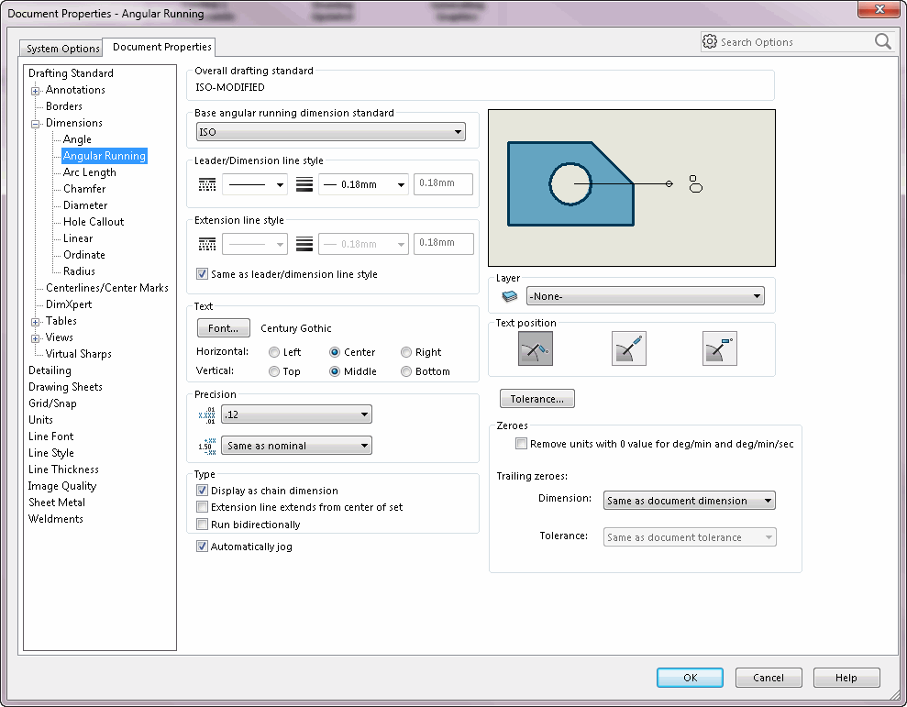Viewport: 907px width, 707px height.
Task: Select Arc Length in the tree
Action: pyautogui.click(x=90, y=172)
